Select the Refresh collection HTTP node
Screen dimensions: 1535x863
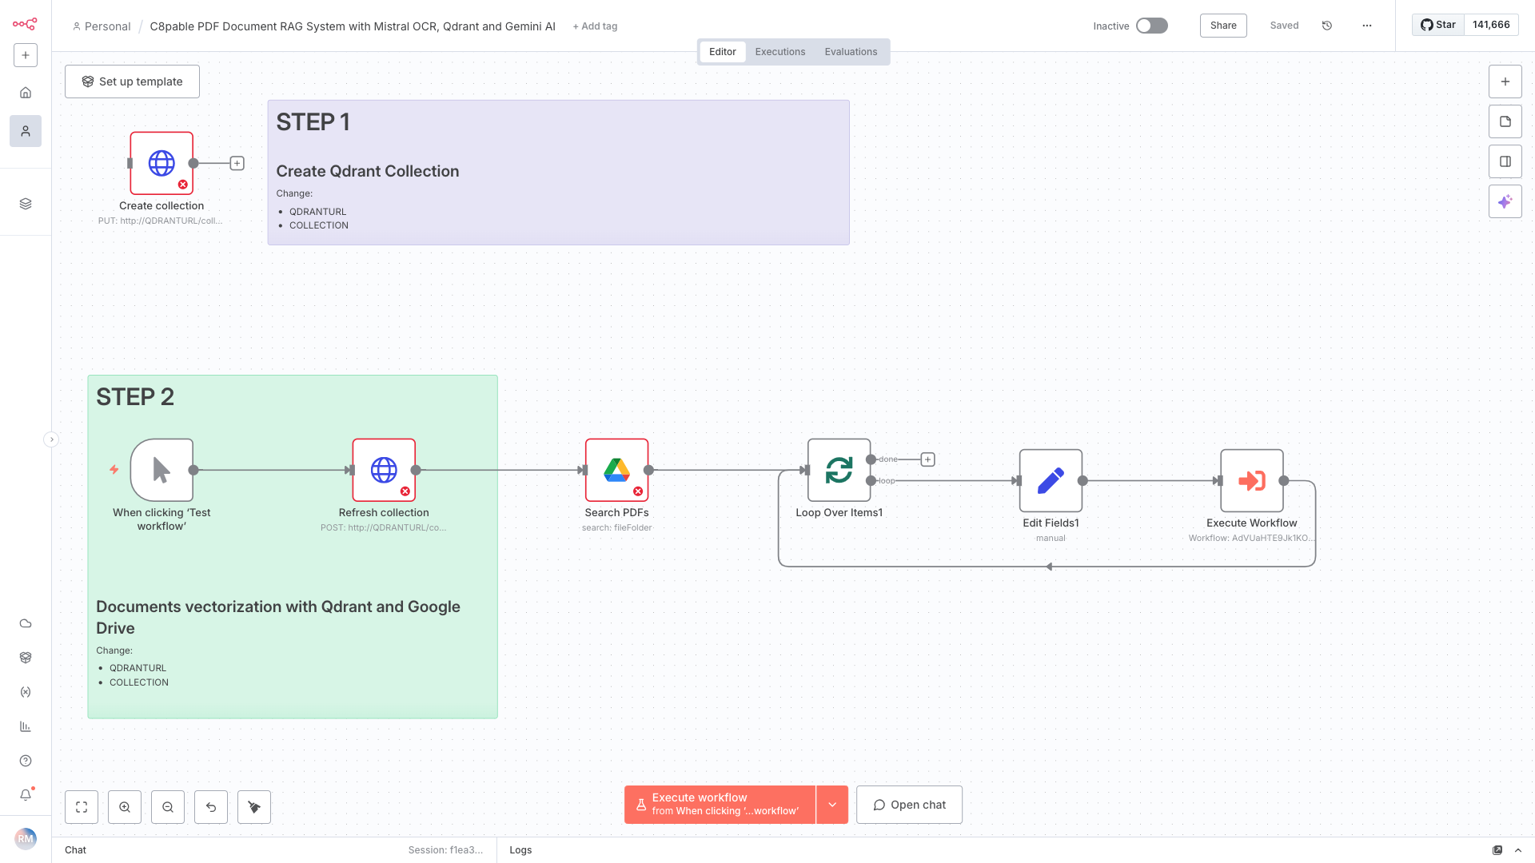coord(384,470)
